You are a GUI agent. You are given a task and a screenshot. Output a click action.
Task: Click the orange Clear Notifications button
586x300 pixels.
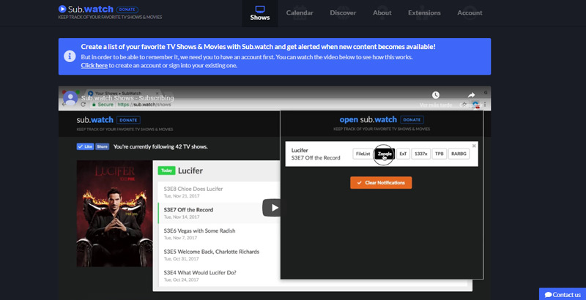[x=381, y=182]
